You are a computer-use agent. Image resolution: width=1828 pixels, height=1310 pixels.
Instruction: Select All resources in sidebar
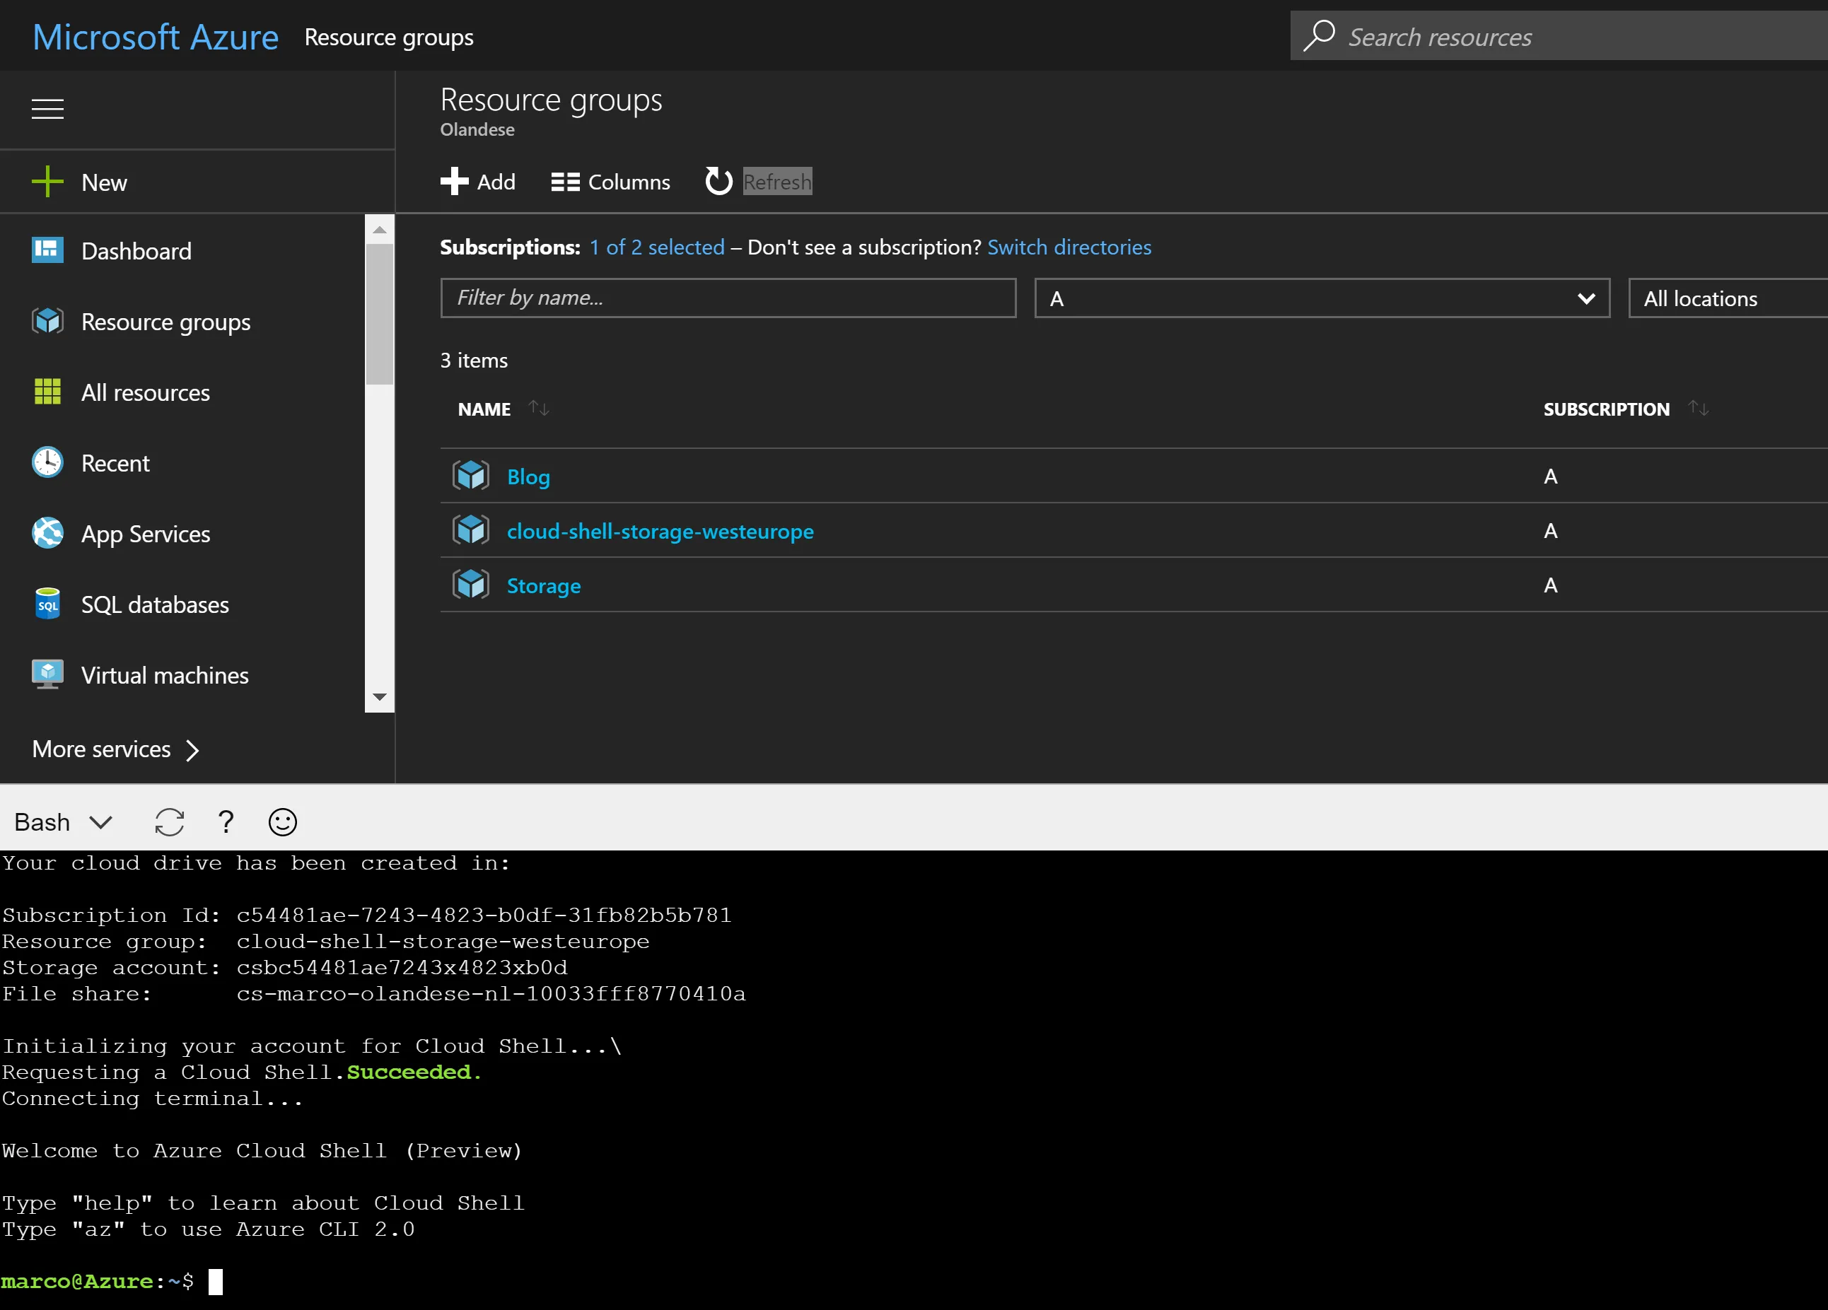tap(145, 393)
